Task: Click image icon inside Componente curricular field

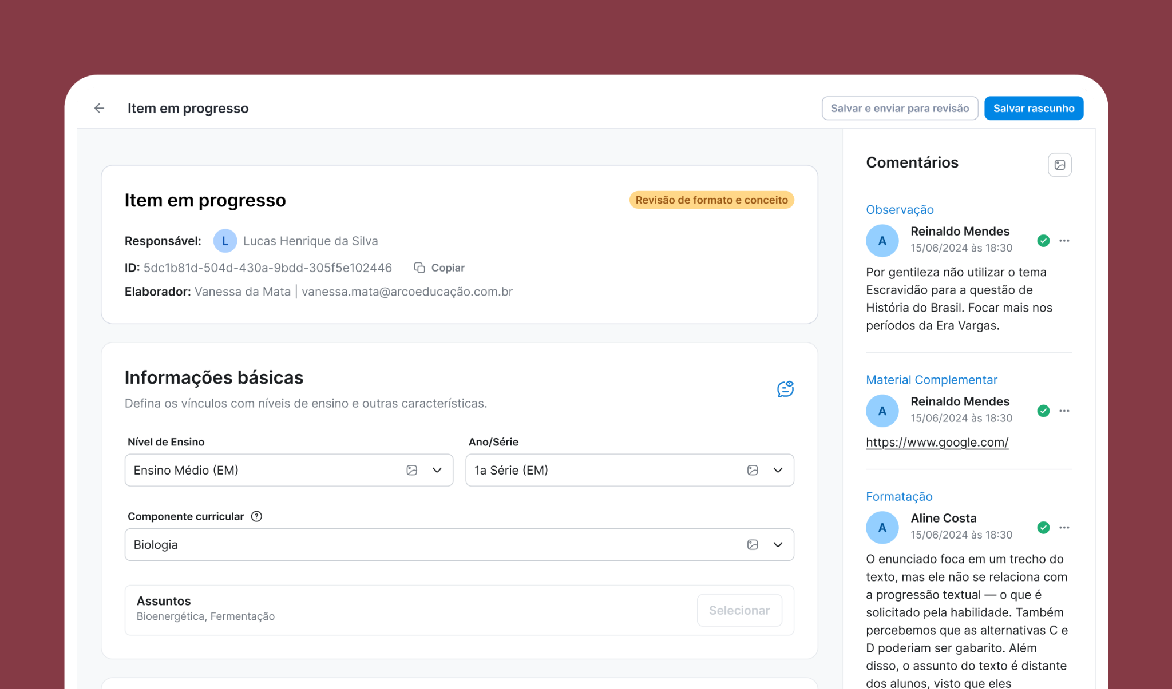Action: [x=753, y=545]
